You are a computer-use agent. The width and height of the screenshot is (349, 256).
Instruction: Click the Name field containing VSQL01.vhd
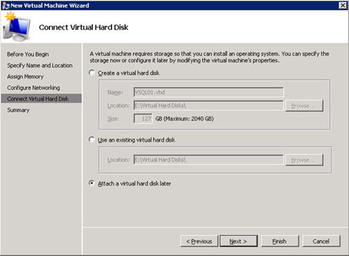(x=209, y=92)
